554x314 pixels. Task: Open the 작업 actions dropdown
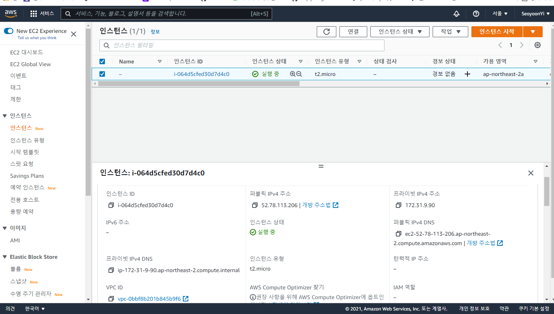pyautogui.click(x=450, y=32)
